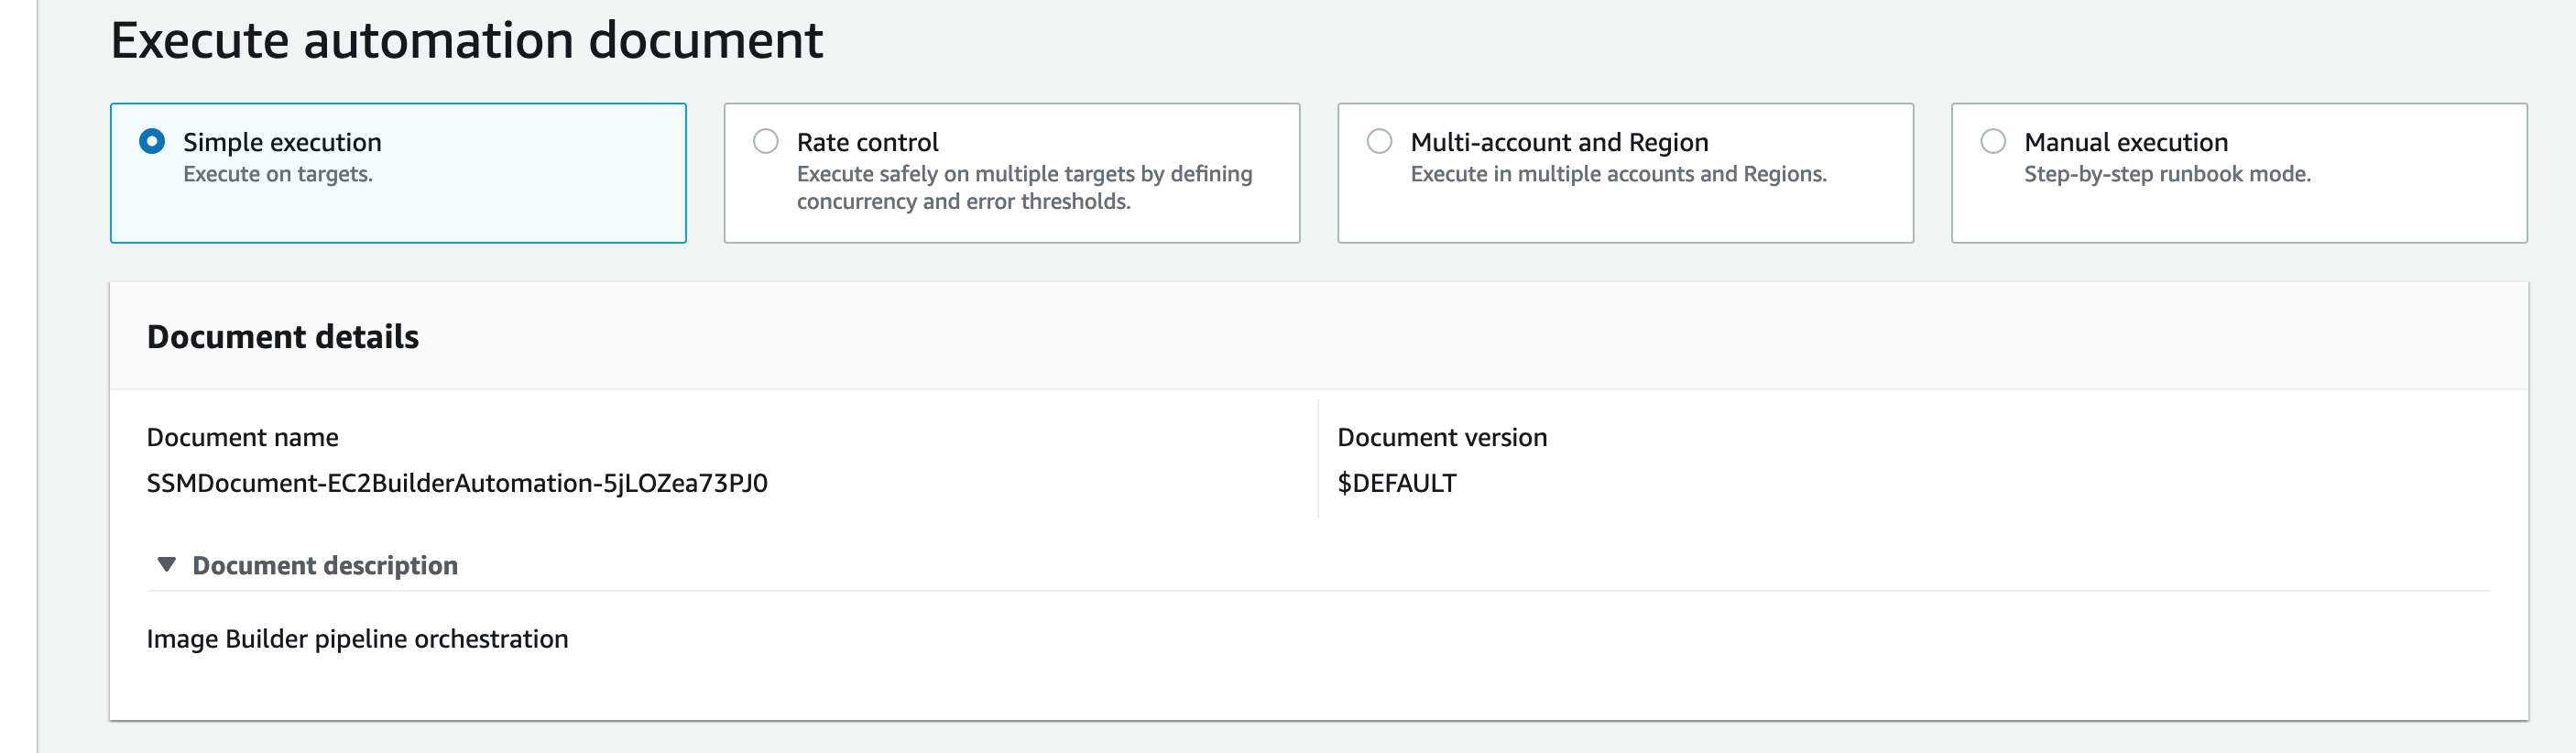Click the Multi-account and Region card title
The height and width of the screenshot is (753, 2576).
[x=1559, y=142]
